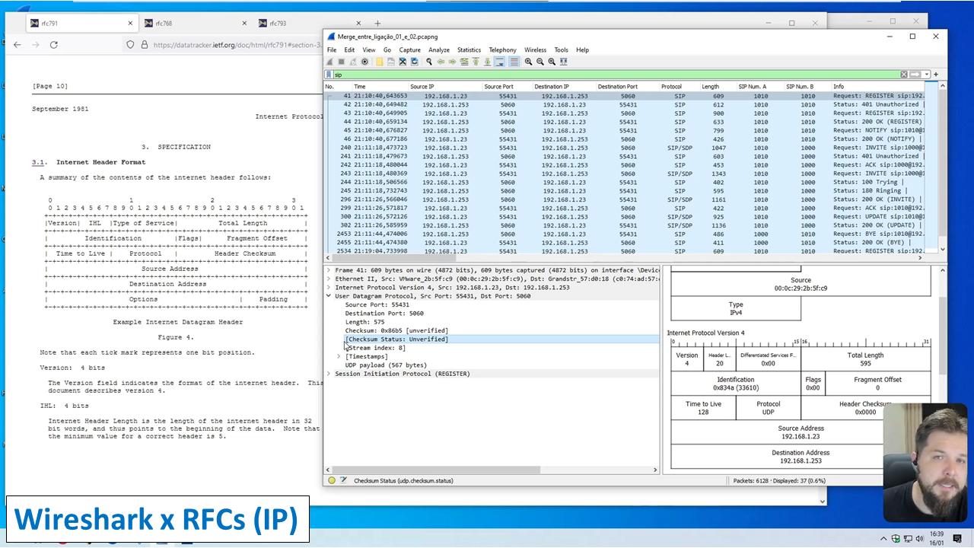Open display filter bookmarks icon

(329, 75)
